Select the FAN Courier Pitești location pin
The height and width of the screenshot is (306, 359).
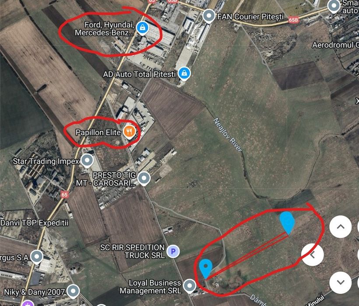pos(209,16)
